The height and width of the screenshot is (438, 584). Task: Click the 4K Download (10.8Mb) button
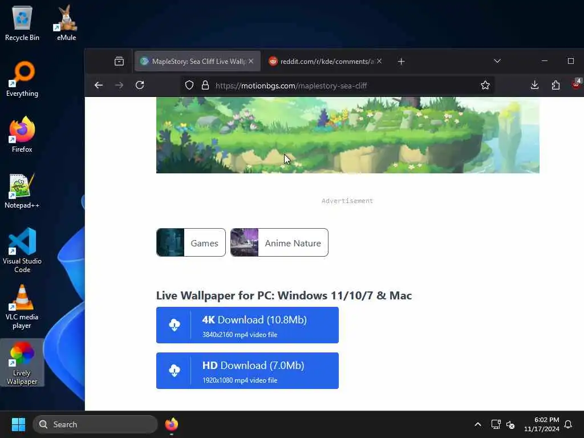point(248,325)
